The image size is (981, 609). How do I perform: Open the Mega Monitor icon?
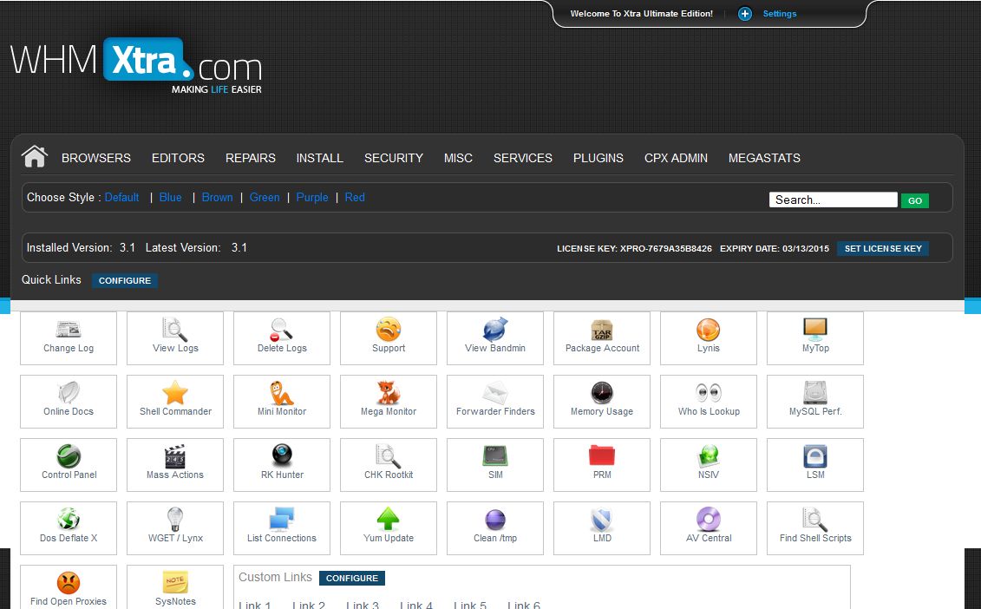pos(389,394)
